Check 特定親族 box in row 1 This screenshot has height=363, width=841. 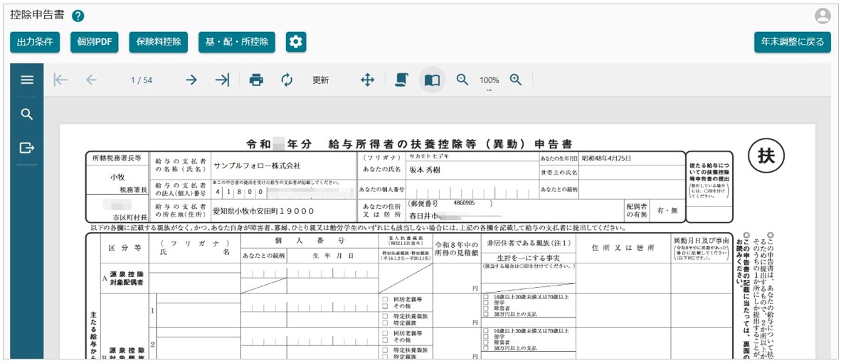click(x=384, y=323)
